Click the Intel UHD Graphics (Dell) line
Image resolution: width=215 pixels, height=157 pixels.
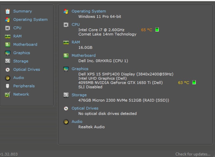point(102,78)
